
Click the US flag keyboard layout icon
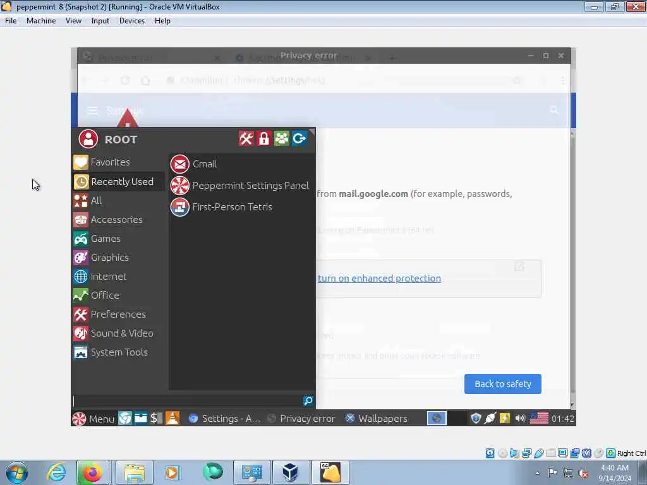539,418
